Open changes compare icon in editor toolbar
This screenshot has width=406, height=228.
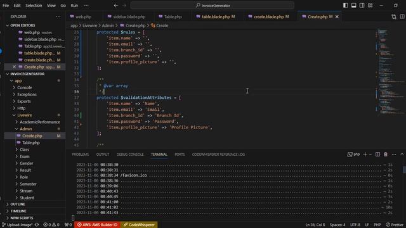coord(394,16)
